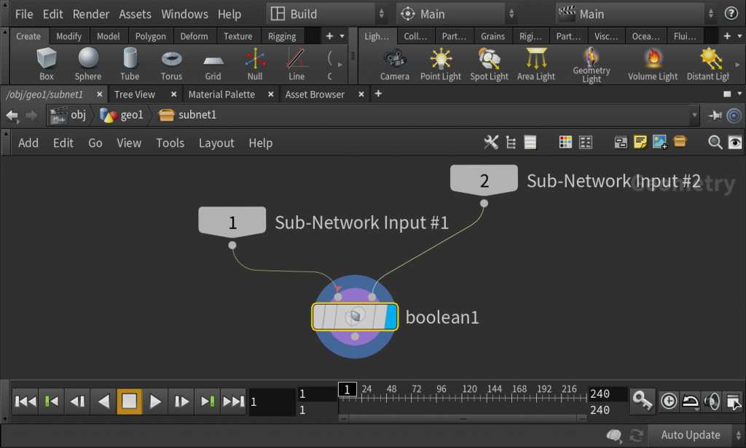Viewport: 746px width, 448px height.
Task: Select the Sphere shelf tool
Action: (x=88, y=64)
